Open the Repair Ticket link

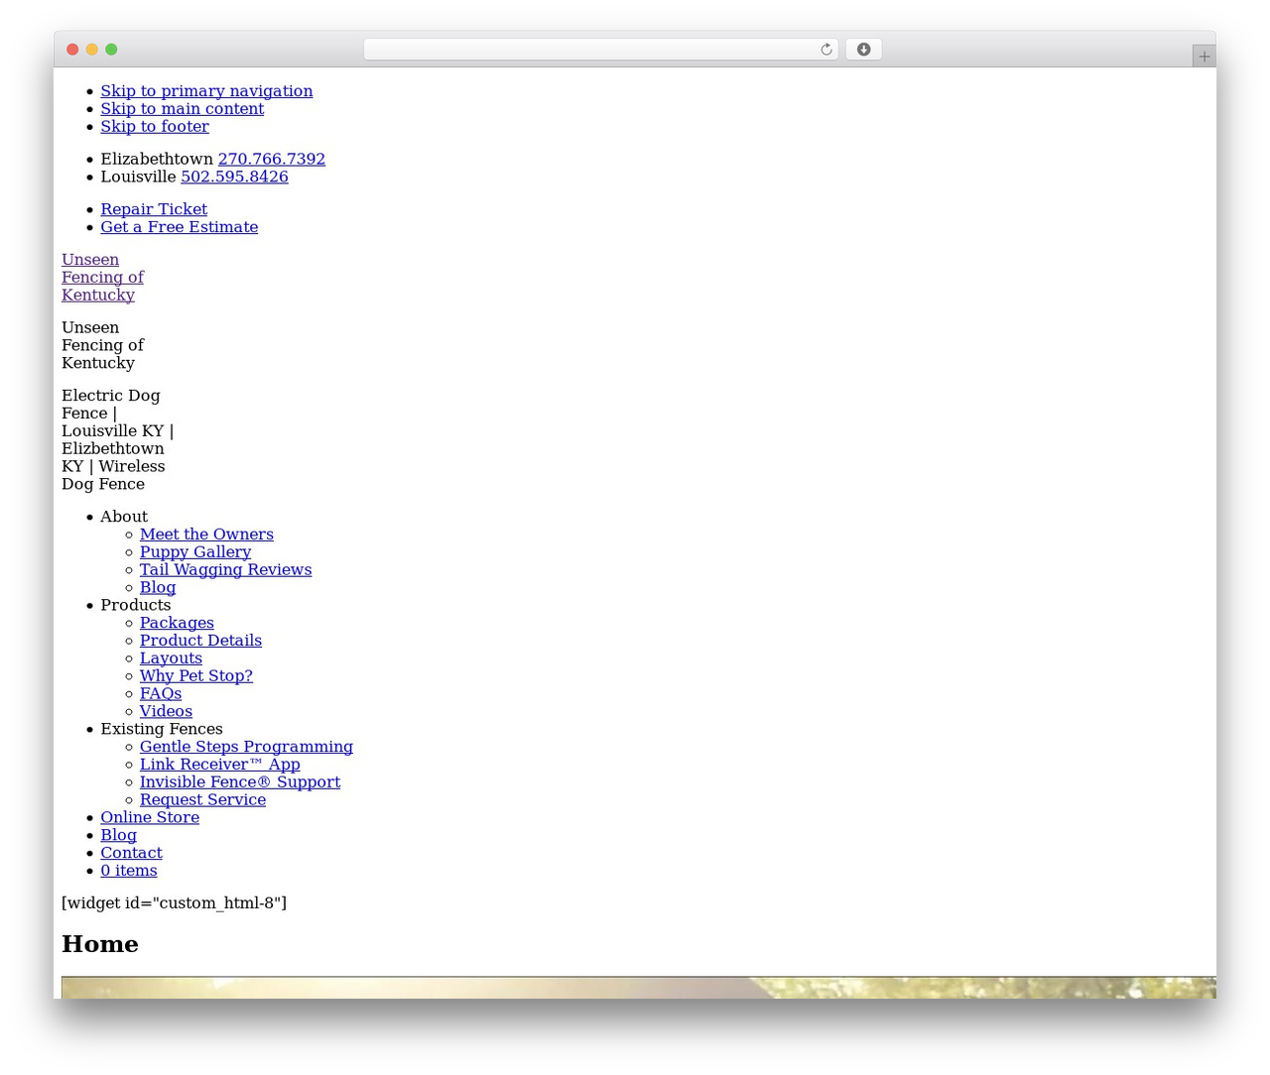tap(154, 210)
